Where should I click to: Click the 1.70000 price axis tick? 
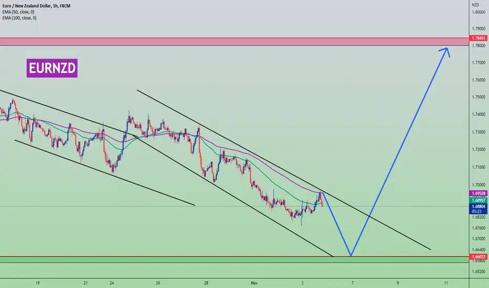point(479,185)
